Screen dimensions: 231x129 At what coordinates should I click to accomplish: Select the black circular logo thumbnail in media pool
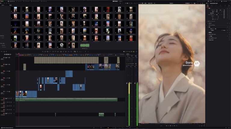tap(62, 45)
